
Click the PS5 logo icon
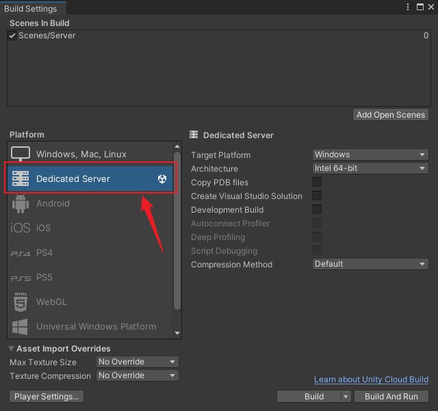click(x=21, y=278)
